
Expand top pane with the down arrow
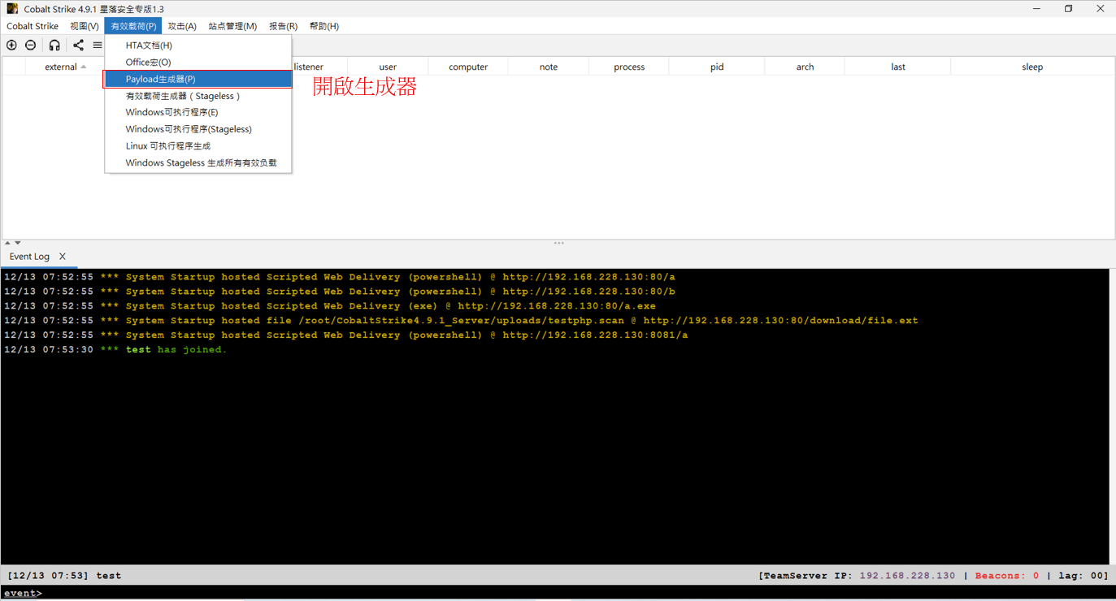[x=18, y=243]
